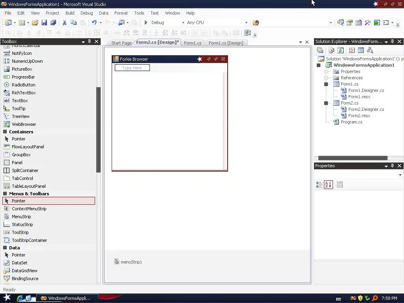The height and width of the screenshot is (303, 404).
Task: Click the Save All toolbar icon
Action: click(53, 22)
